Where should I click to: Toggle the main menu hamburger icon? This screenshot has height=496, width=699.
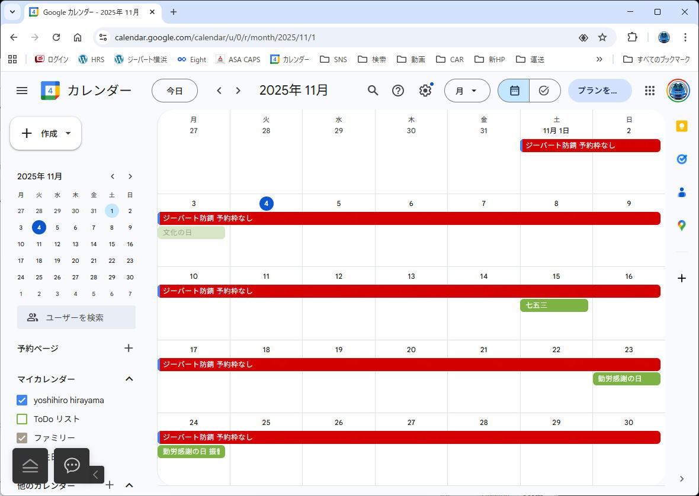[x=22, y=91]
